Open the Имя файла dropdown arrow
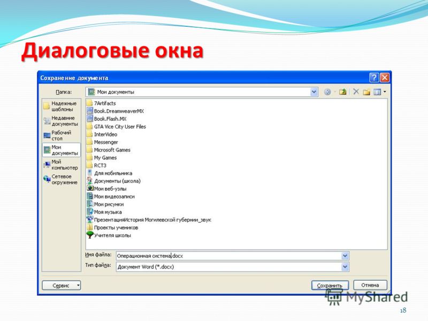428x321 pixels. point(345,256)
